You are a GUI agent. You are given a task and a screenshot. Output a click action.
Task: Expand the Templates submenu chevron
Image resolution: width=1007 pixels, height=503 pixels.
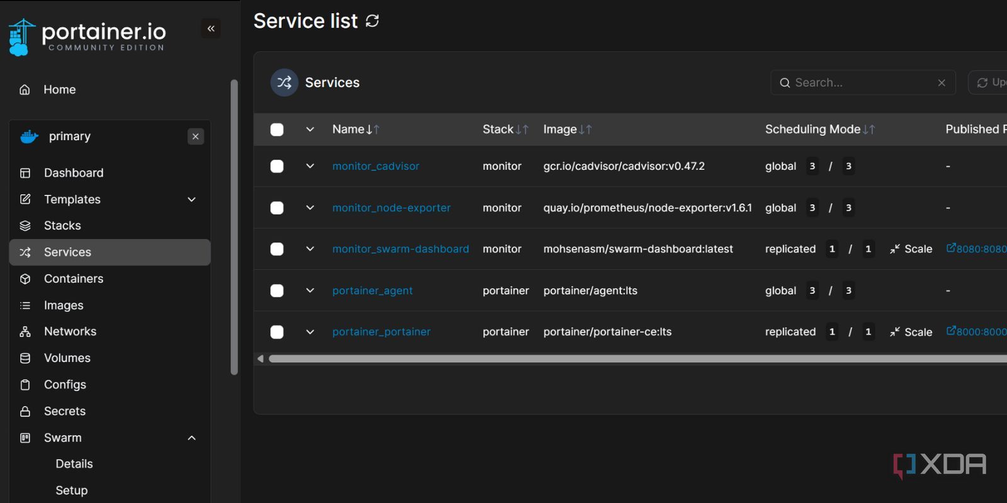[192, 199]
